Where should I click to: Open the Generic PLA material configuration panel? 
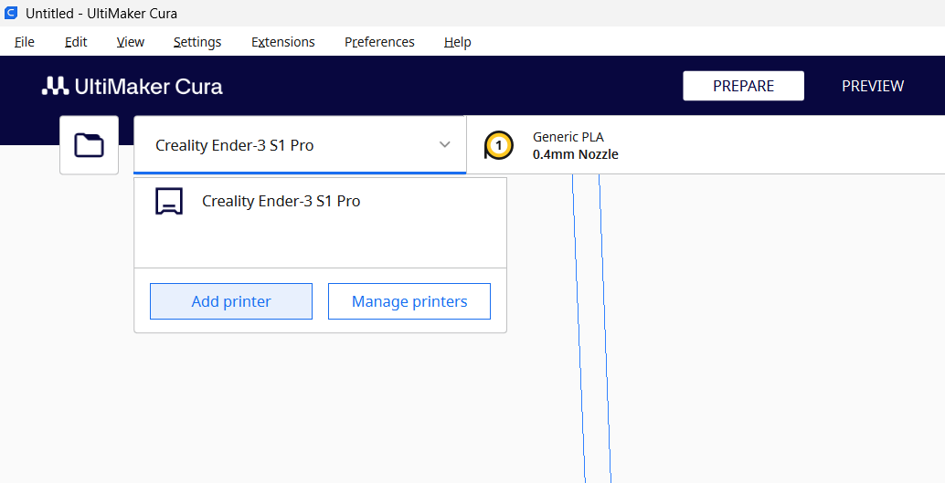click(x=706, y=145)
